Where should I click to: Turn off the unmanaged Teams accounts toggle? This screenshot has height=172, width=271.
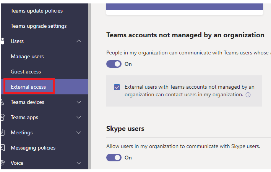114,64
